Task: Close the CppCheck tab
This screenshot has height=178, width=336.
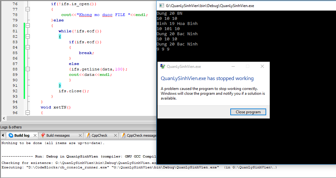Action: [x=114, y=135]
